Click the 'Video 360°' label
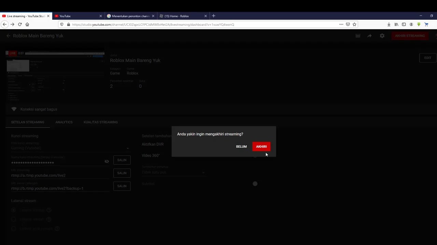This screenshot has height=245, width=437. 151,156
